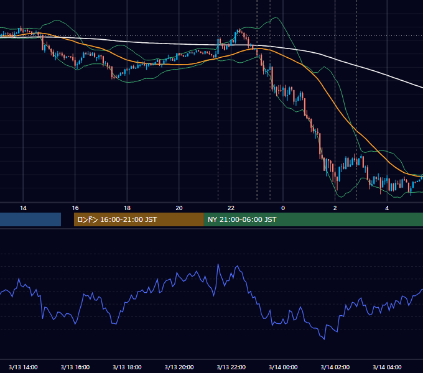Click hour label 18 on price chart axis
Screen dimensions: 423x373
[x=127, y=208]
